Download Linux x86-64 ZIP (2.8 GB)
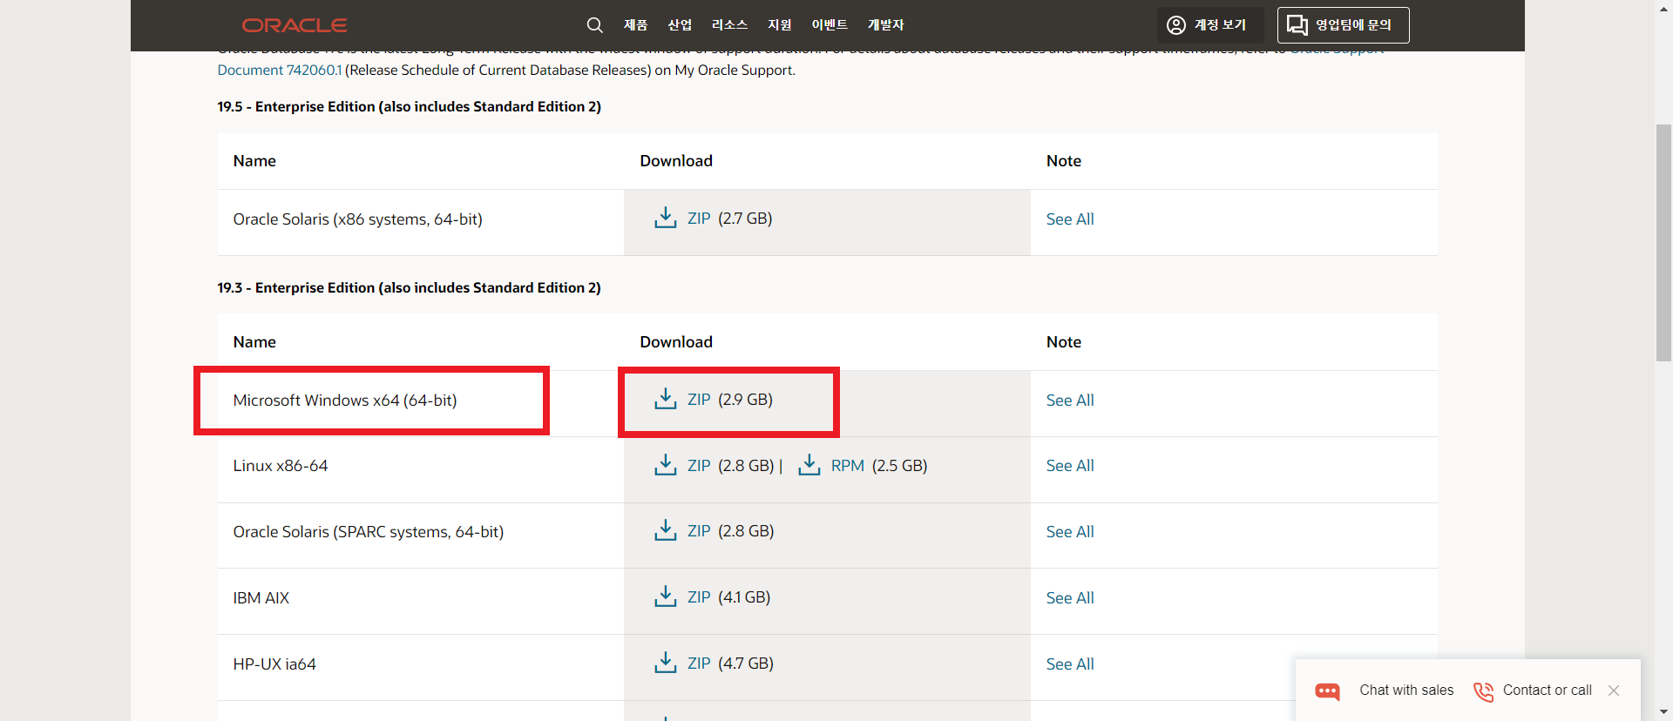The image size is (1673, 721). [x=699, y=466]
